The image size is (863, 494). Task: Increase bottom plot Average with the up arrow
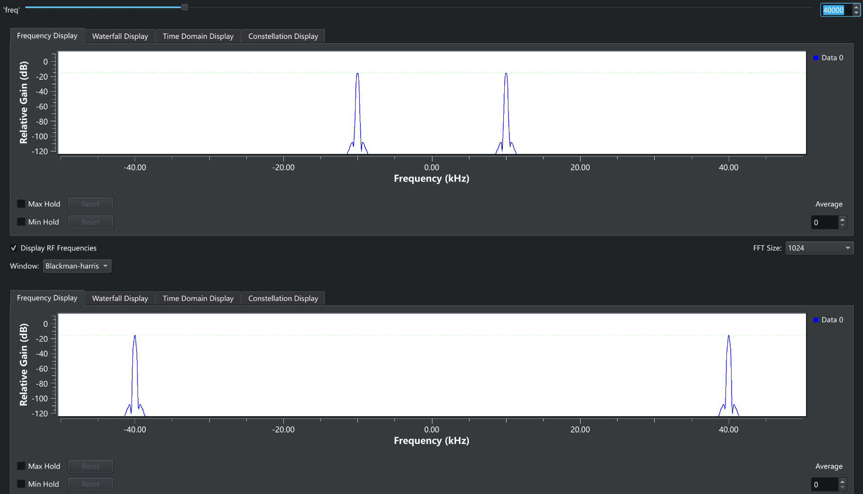pos(842,481)
